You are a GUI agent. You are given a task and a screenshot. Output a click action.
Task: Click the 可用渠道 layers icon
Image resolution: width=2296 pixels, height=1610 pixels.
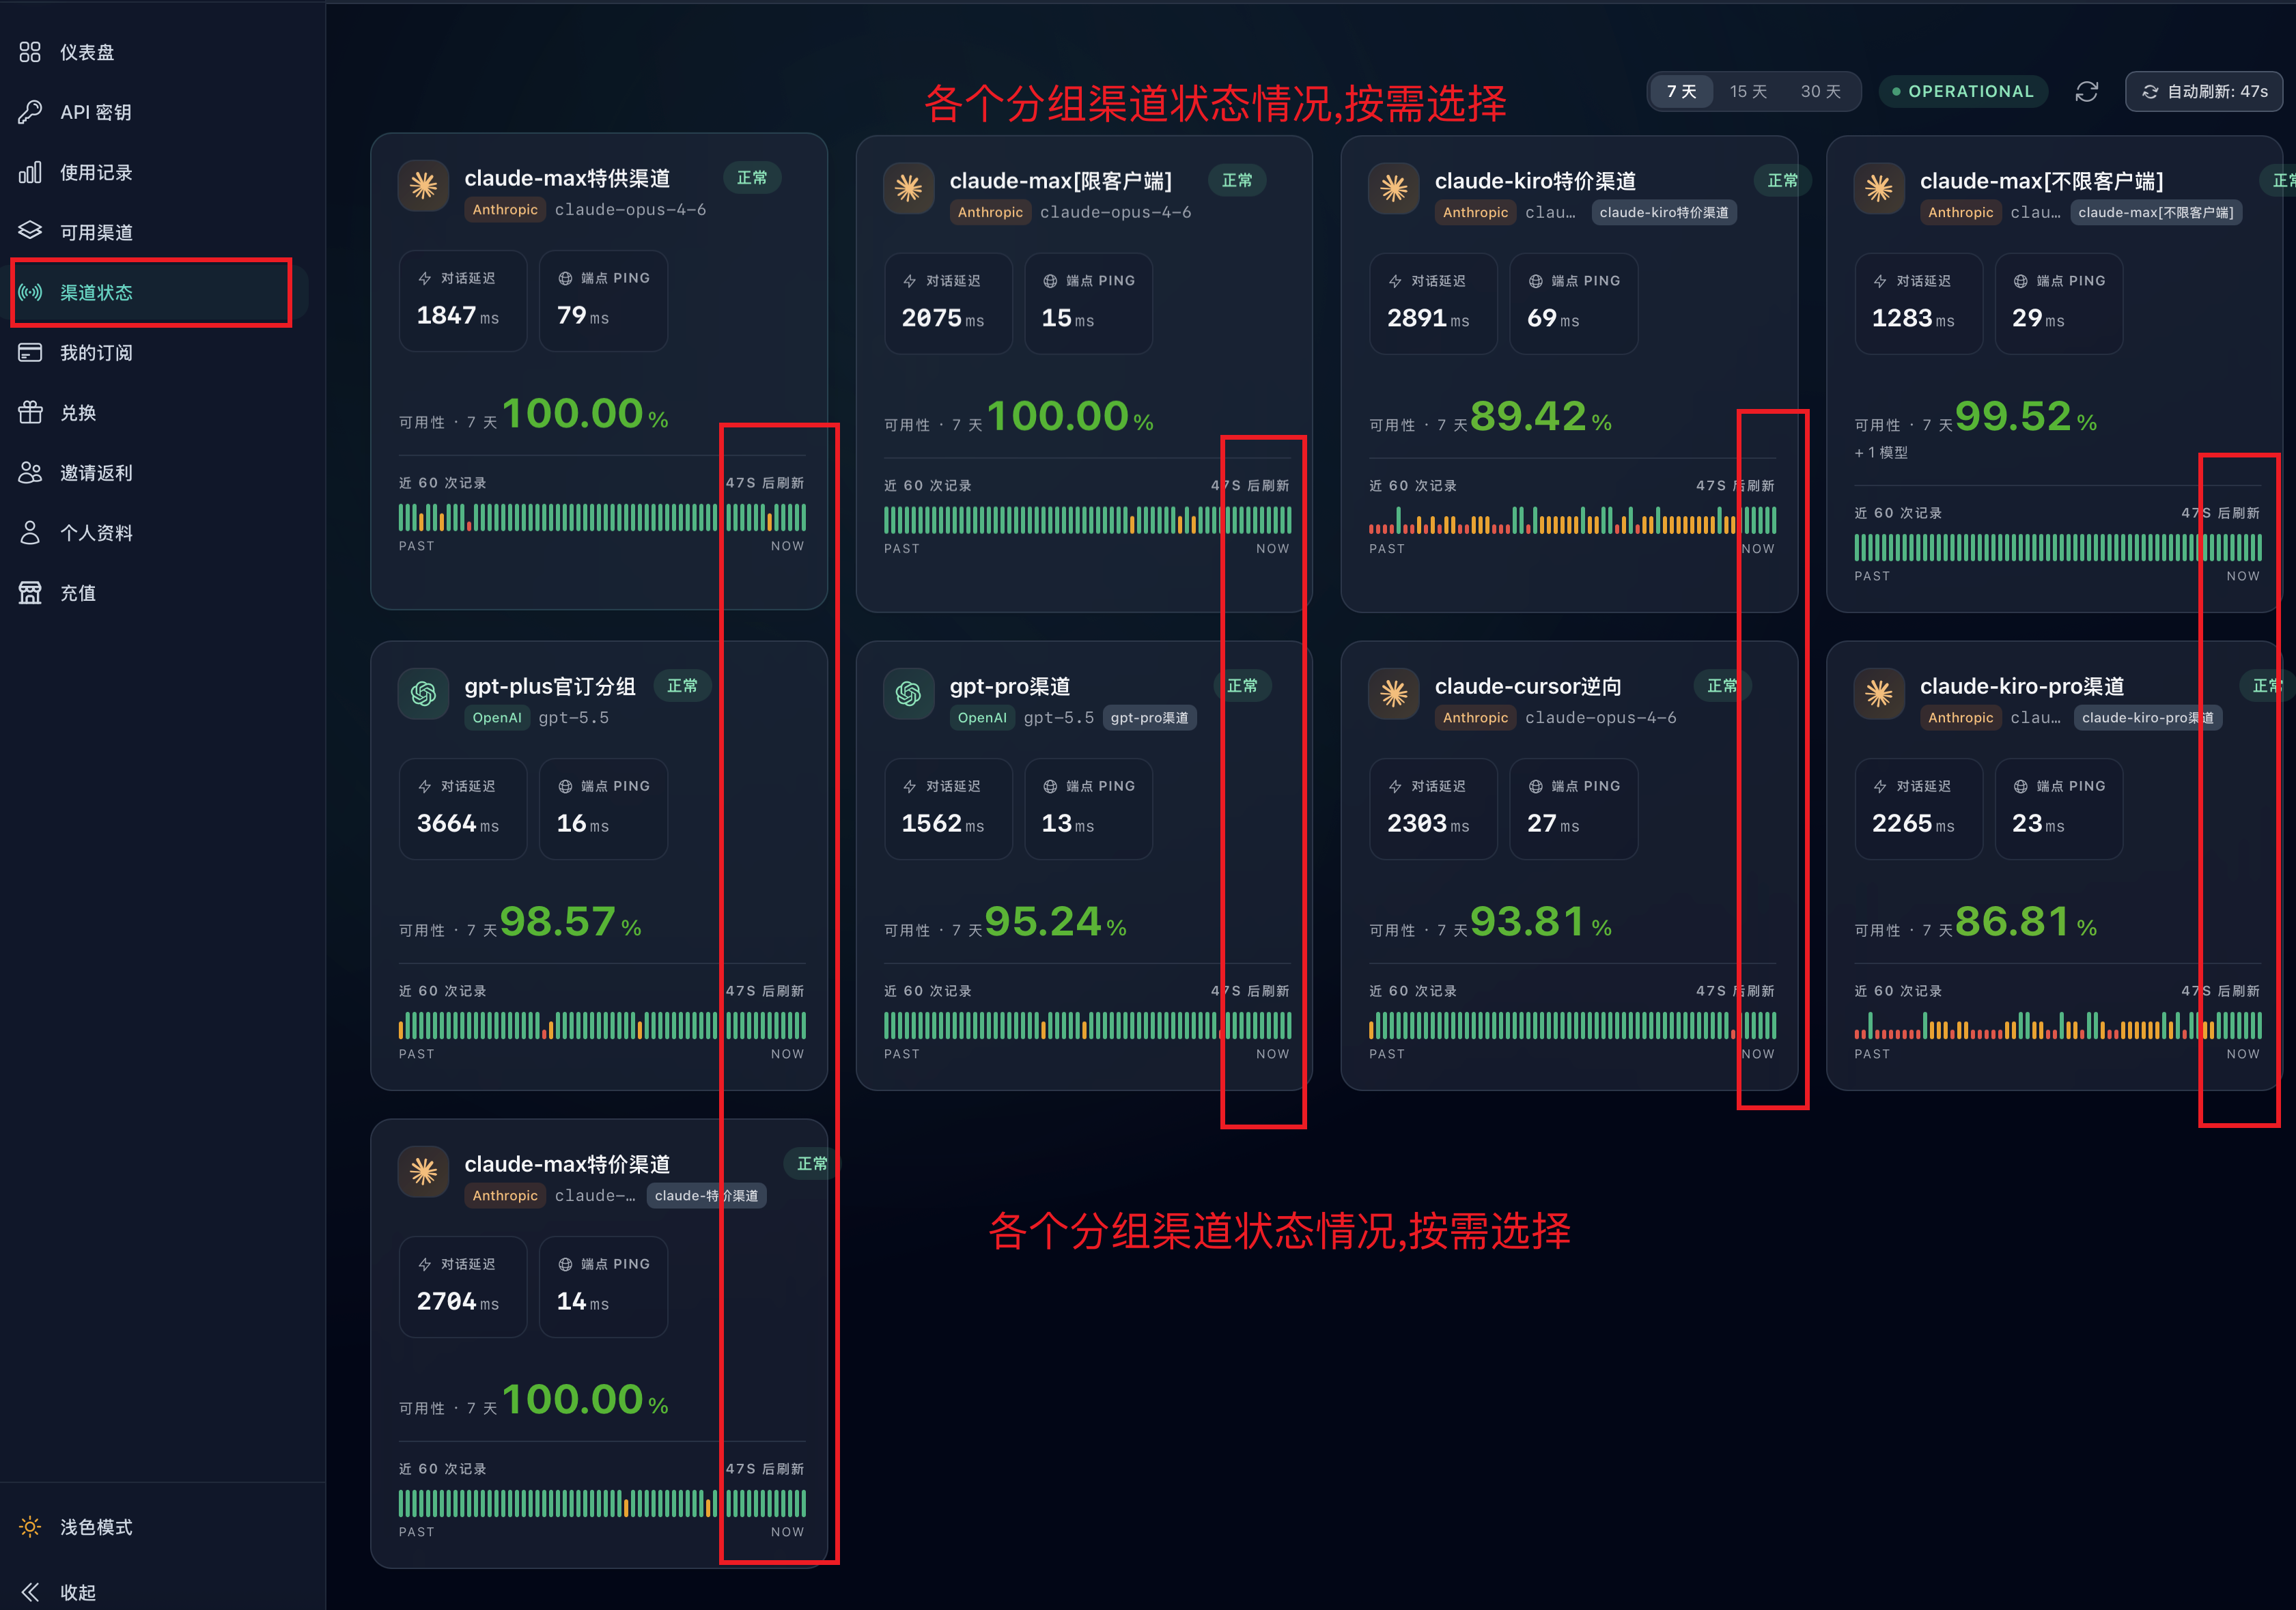click(30, 231)
